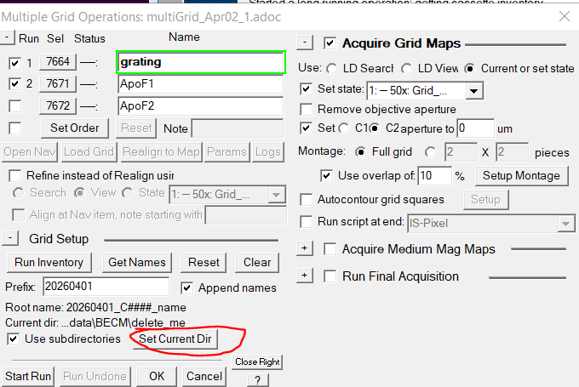
Task: Edit the grating name field
Action: 201,62
